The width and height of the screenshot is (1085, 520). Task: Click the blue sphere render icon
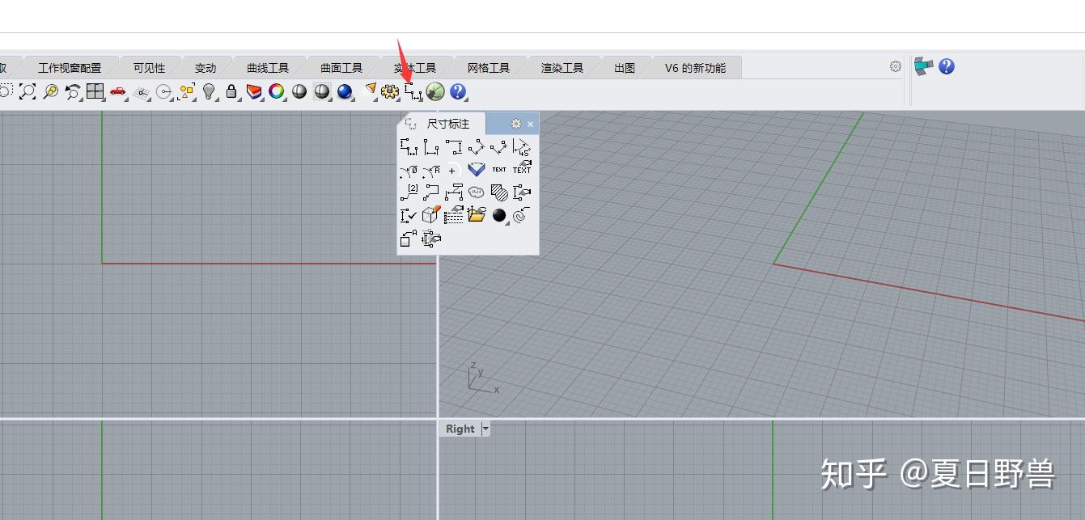345,91
